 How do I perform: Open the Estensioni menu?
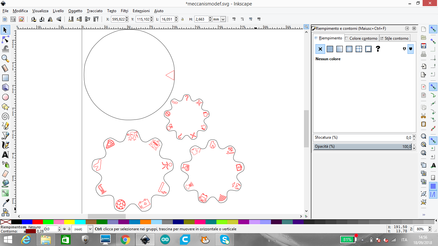pyautogui.click(x=141, y=11)
